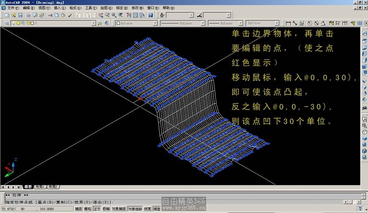Toggle 捕捉 snap mode in status bar
The image size is (368, 213).
tap(78, 209)
